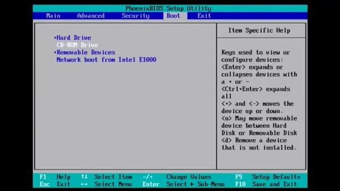Image resolution: width=340 pixels, height=191 pixels.
Task: Click the Setup Defaults footer label
Action: tap(276, 177)
